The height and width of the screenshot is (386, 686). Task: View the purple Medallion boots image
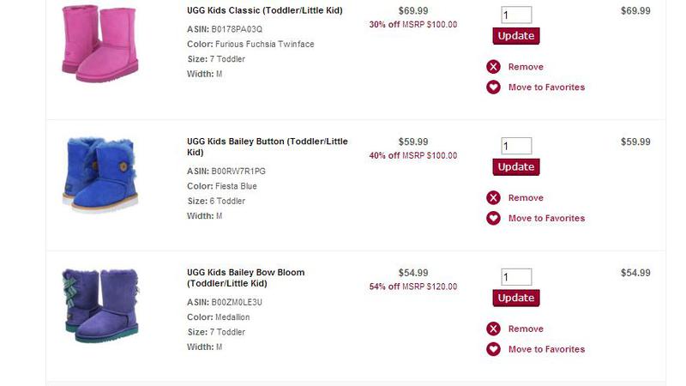(x=99, y=305)
